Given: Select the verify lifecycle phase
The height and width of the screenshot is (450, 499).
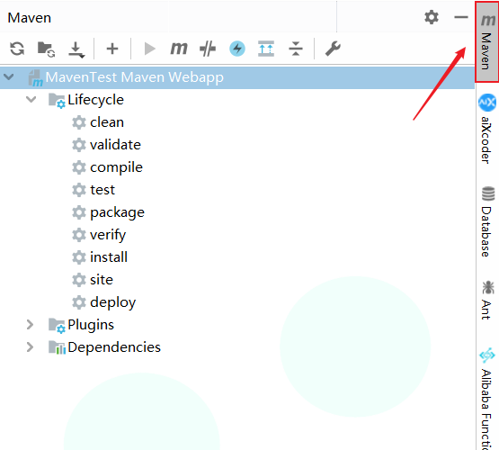Looking at the screenshot, I should click(x=237, y=235).
